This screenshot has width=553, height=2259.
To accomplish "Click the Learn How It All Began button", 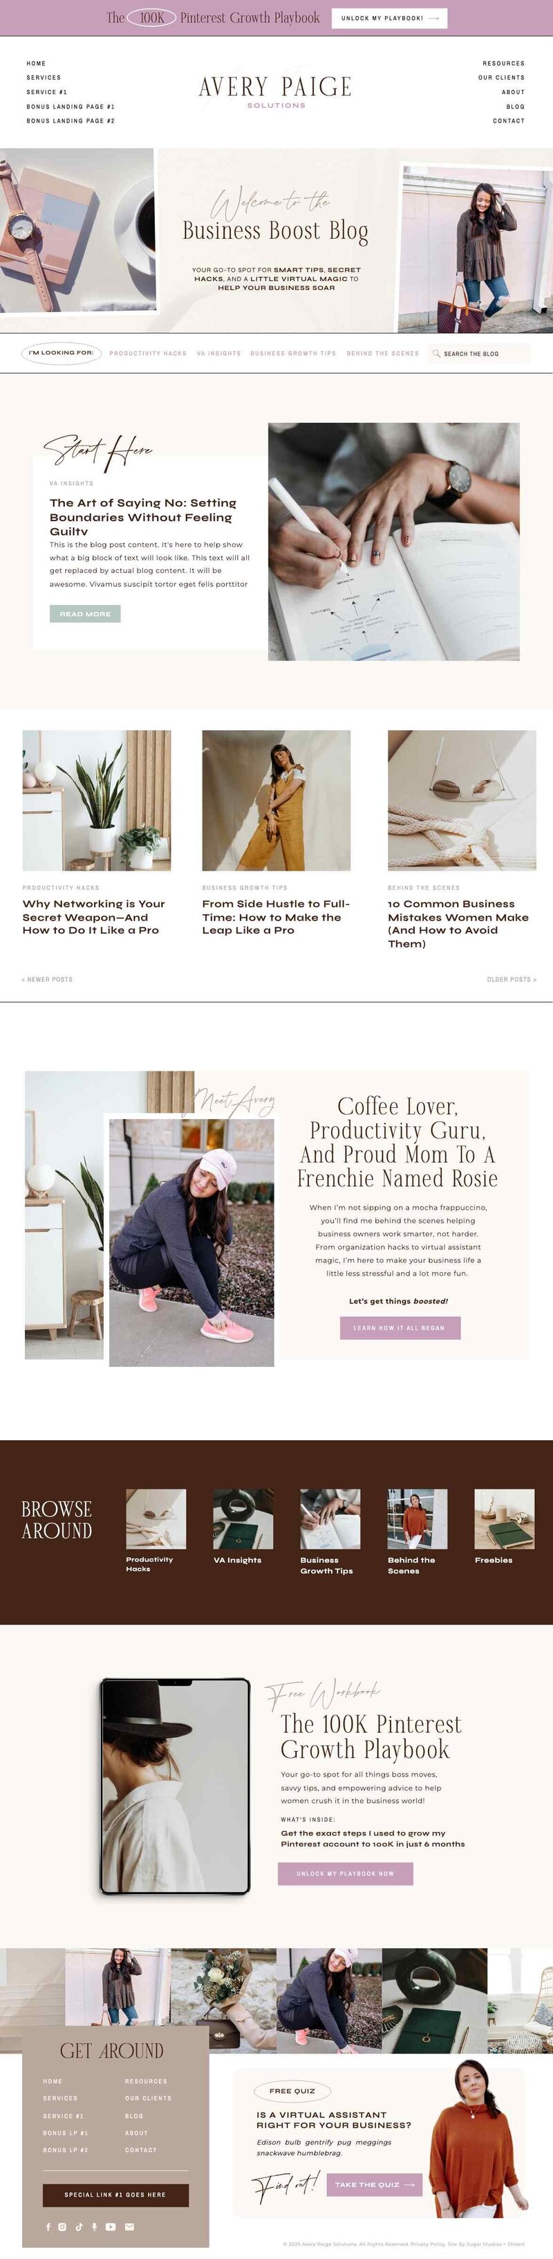I will 400,1327.
